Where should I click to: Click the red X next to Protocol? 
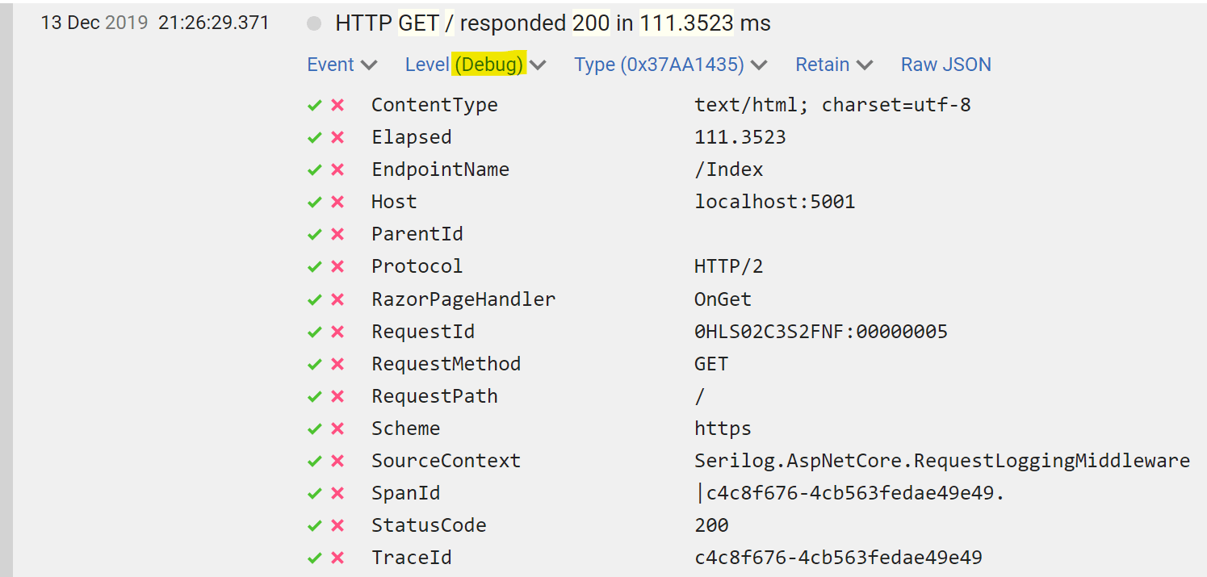pyautogui.click(x=337, y=266)
